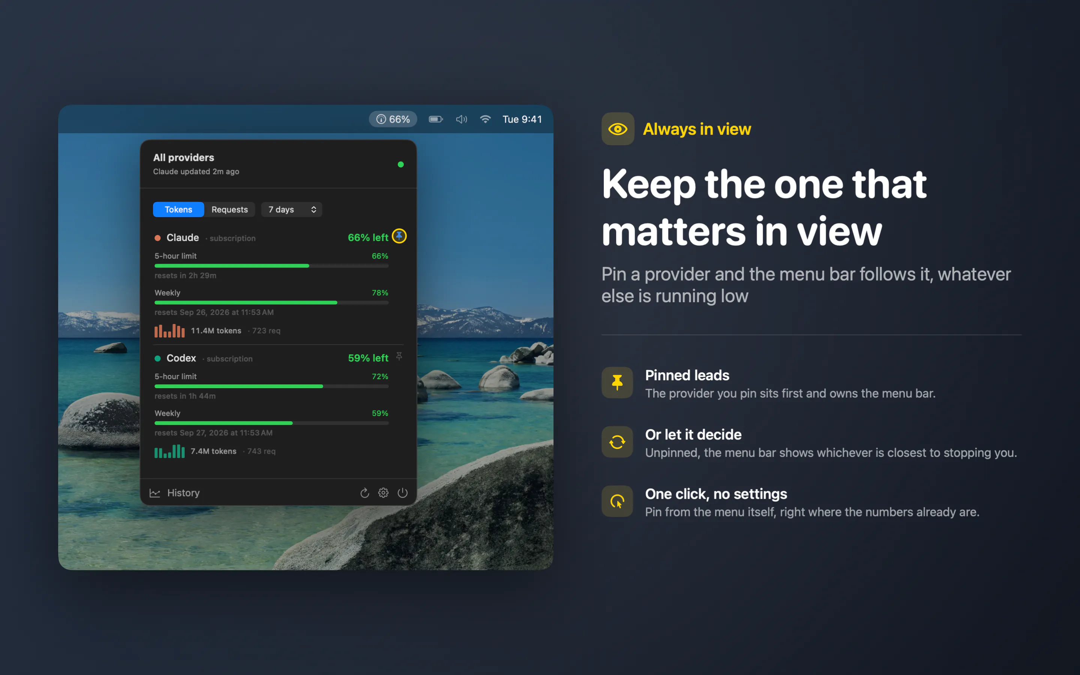The height and width of the screenshot is (675, 1080).
Task: Click Codex 5-hour limit progress bar
Action: click(x=271, y=386)
